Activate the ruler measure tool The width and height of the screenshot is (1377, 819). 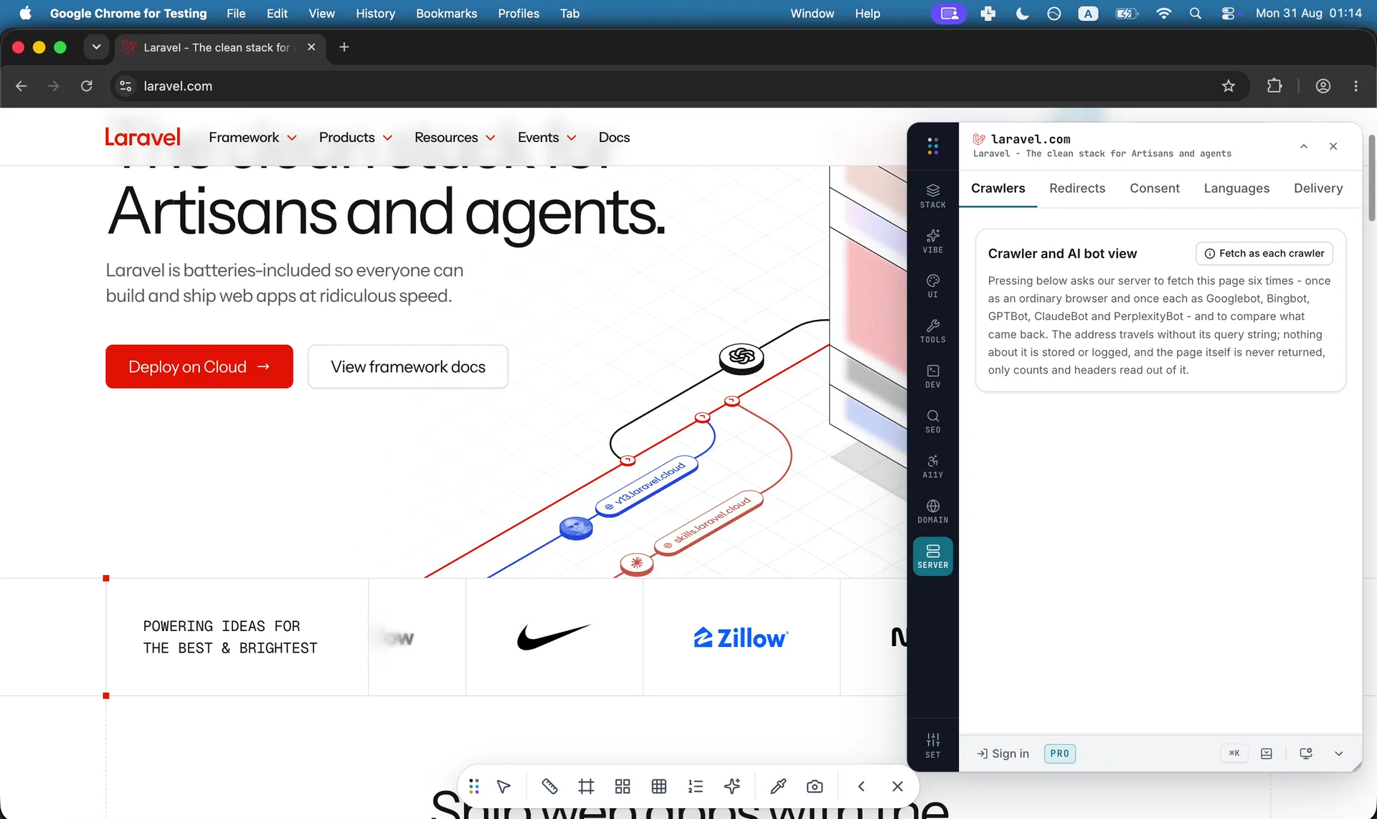tap(549, 787)
